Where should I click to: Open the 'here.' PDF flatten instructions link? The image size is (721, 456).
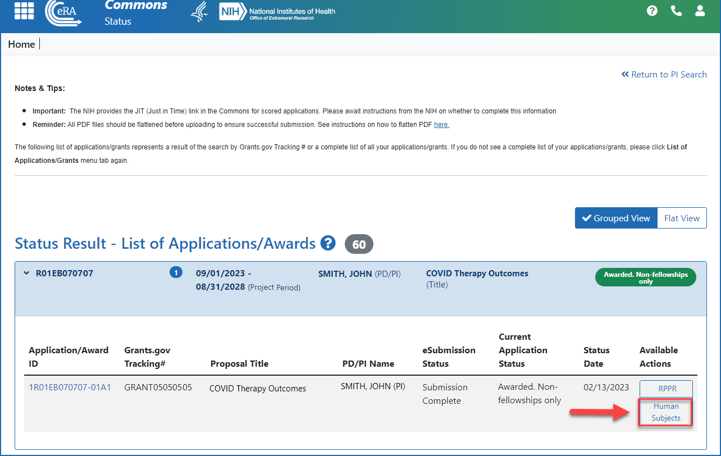click(x=441, y=124)
